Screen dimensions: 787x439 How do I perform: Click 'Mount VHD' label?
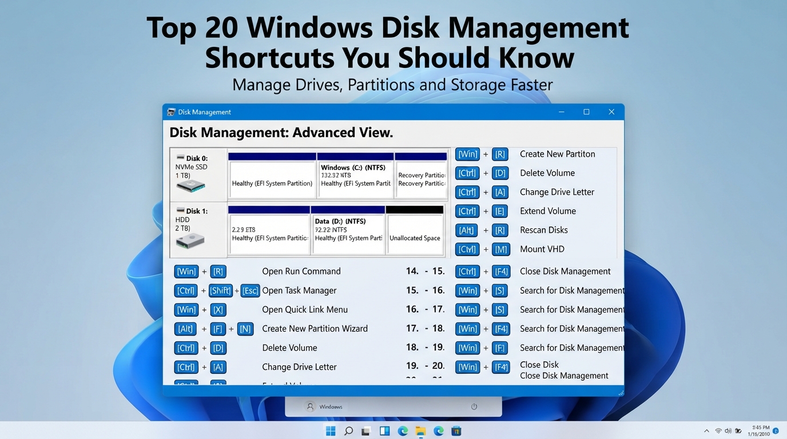point(542,249)
